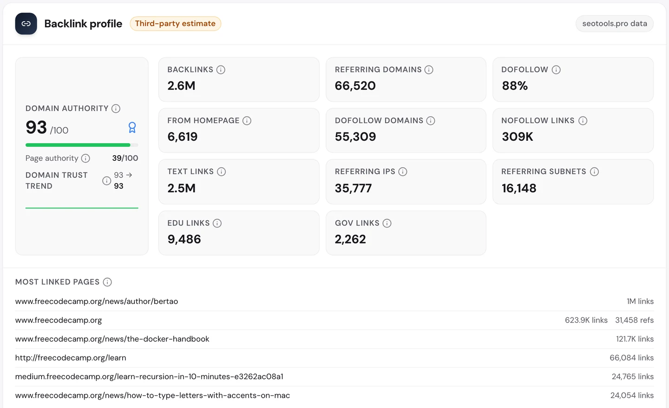Click the Referring Domains info icon
This screenshot has width=669, height=408.
coord(429,70)
